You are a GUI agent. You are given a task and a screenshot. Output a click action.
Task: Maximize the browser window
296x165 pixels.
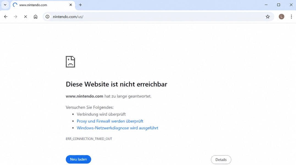click(279, 5)
